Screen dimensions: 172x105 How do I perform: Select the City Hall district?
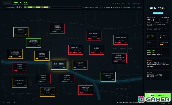76,50
